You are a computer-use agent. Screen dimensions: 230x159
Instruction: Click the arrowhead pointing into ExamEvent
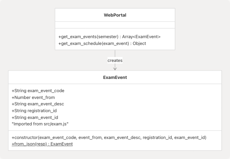[115, 68]
